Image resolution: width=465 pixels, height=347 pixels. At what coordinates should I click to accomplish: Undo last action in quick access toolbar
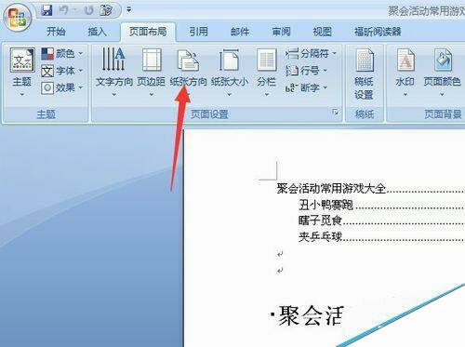pos(64,11)
